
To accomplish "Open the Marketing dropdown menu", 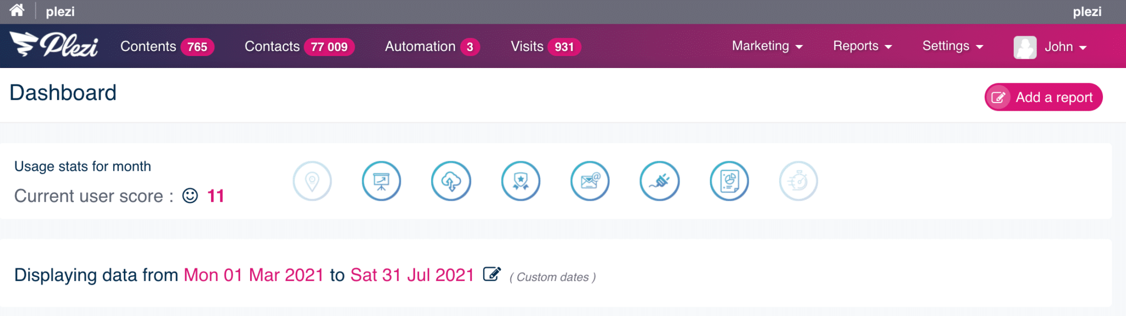I will pos(767,46).
